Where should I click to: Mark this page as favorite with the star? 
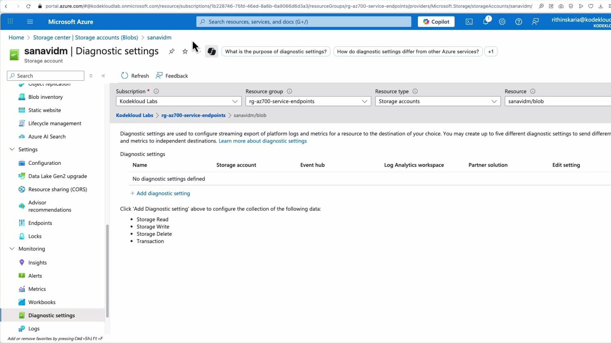(x=185, y=51)
